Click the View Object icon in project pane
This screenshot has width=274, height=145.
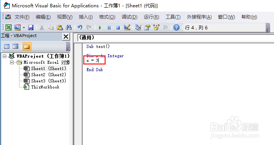tap(16, 46)
